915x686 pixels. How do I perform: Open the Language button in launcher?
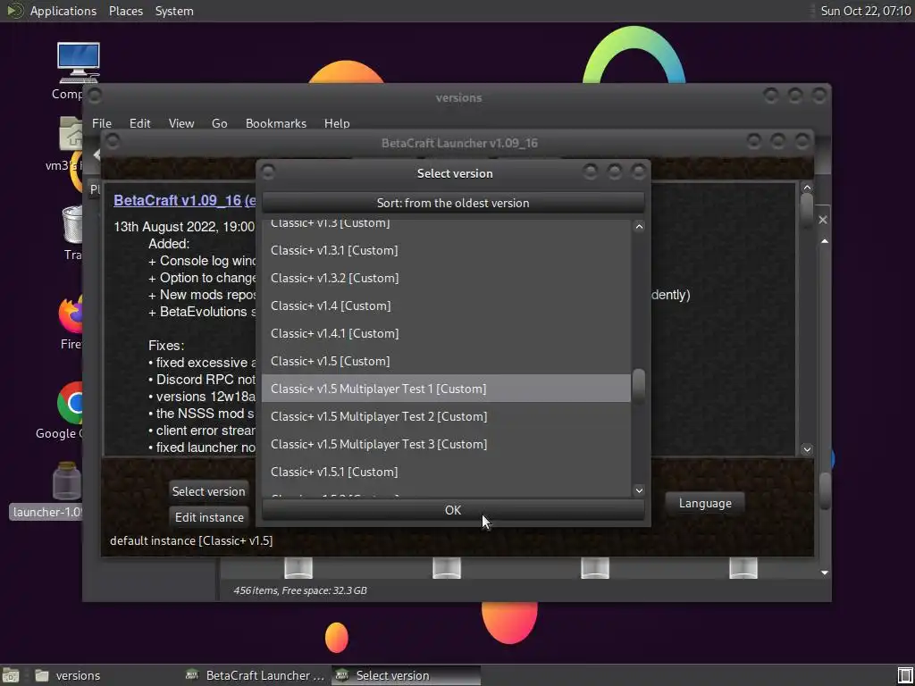tap(705, 504)
